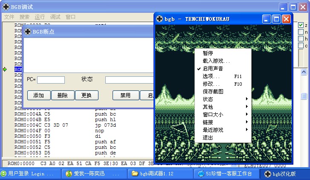
Task: Open 修改... from the context menu
Action: pyautogui.click(x=223, y=84)
